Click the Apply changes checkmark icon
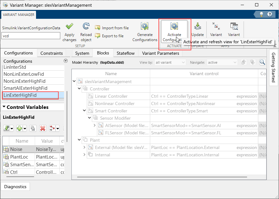The width and height of the screenshot is (279, 199). point(70,26)
